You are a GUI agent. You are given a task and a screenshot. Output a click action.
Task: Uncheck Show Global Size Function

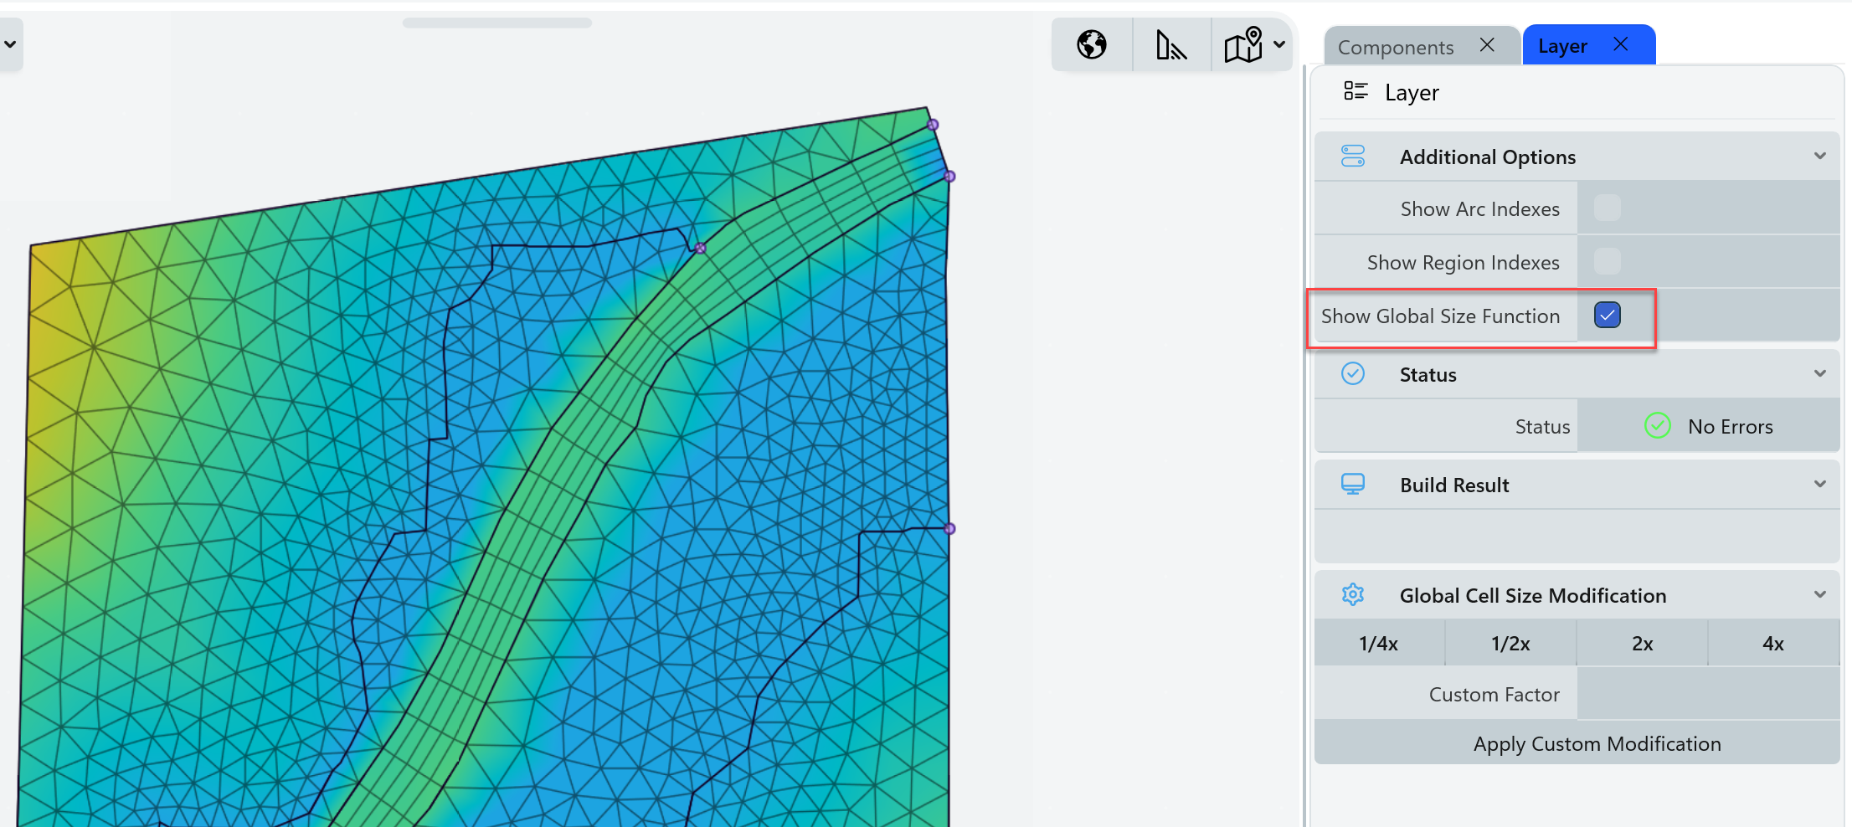[1607, 316]
